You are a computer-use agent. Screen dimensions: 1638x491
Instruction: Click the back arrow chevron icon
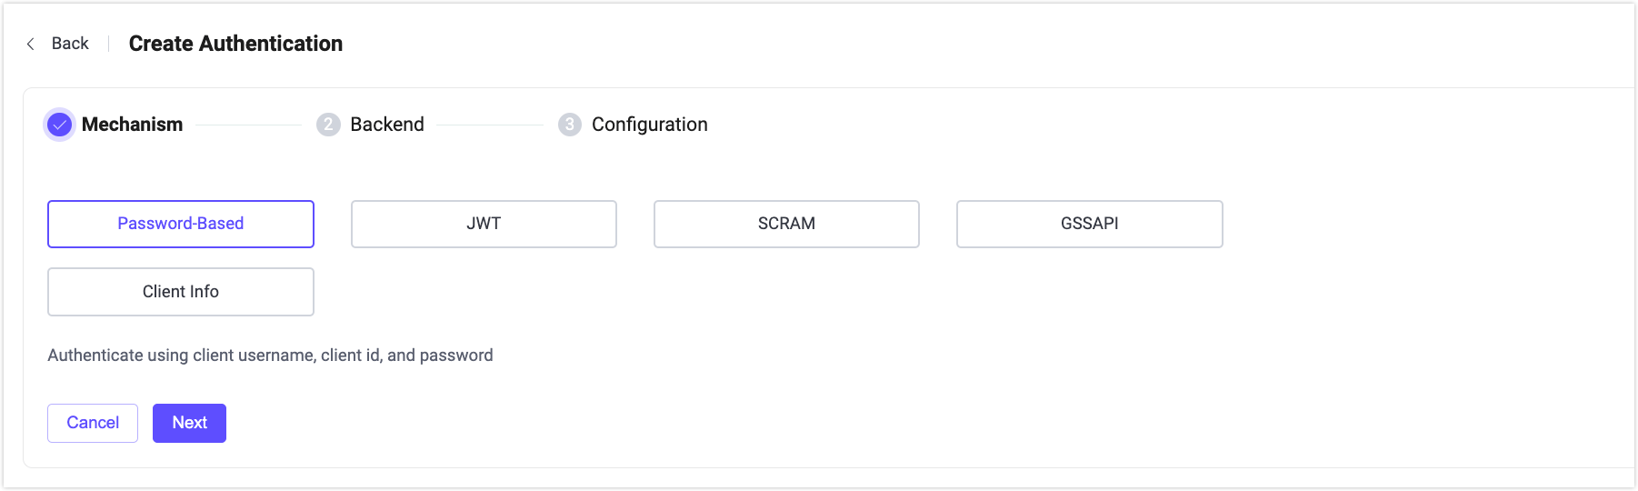coord(31,44)
